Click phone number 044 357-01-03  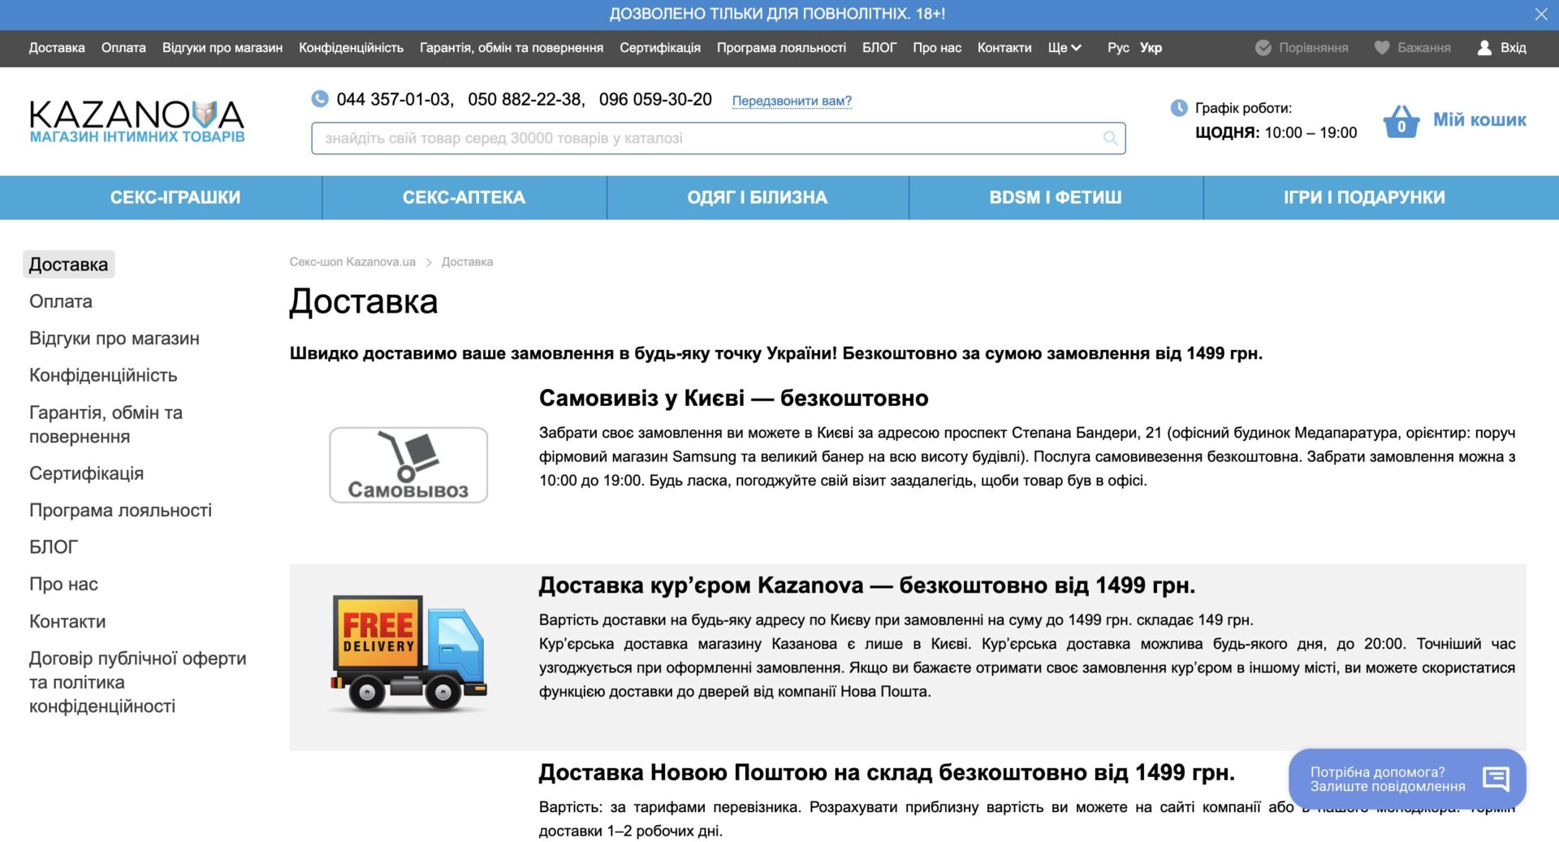pos(393,99)
